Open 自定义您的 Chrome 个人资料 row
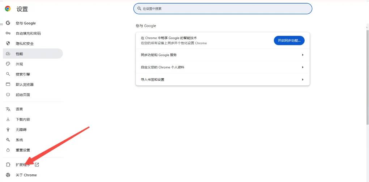Viewport: 369px width, 182px height. 222,67
